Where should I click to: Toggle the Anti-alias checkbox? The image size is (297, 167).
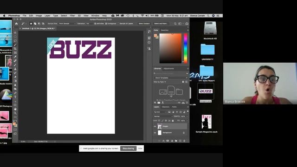pyautogui.click(x=95, y=24)
